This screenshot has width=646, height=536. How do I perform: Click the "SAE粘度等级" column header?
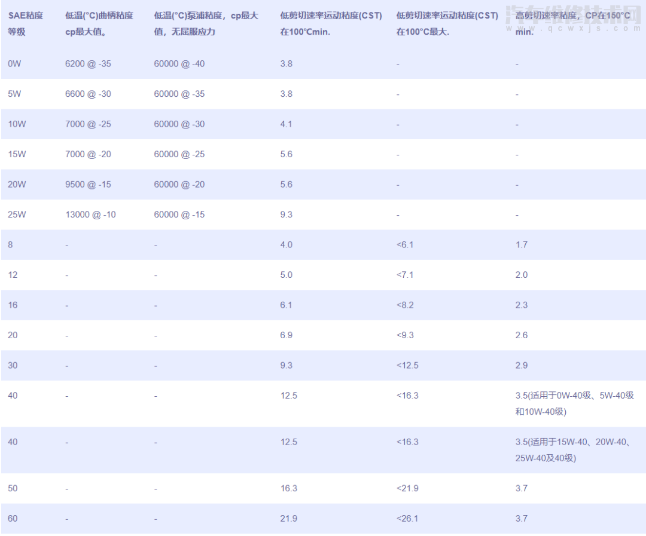coord(25,24)
